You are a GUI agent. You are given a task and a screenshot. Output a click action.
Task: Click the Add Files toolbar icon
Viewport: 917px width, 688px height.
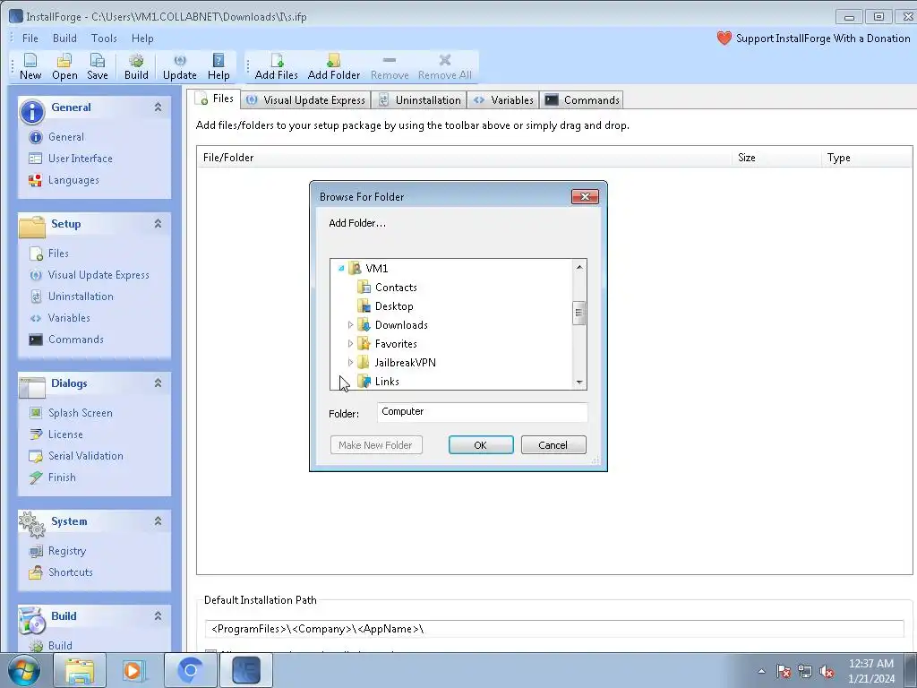point(277,66)
